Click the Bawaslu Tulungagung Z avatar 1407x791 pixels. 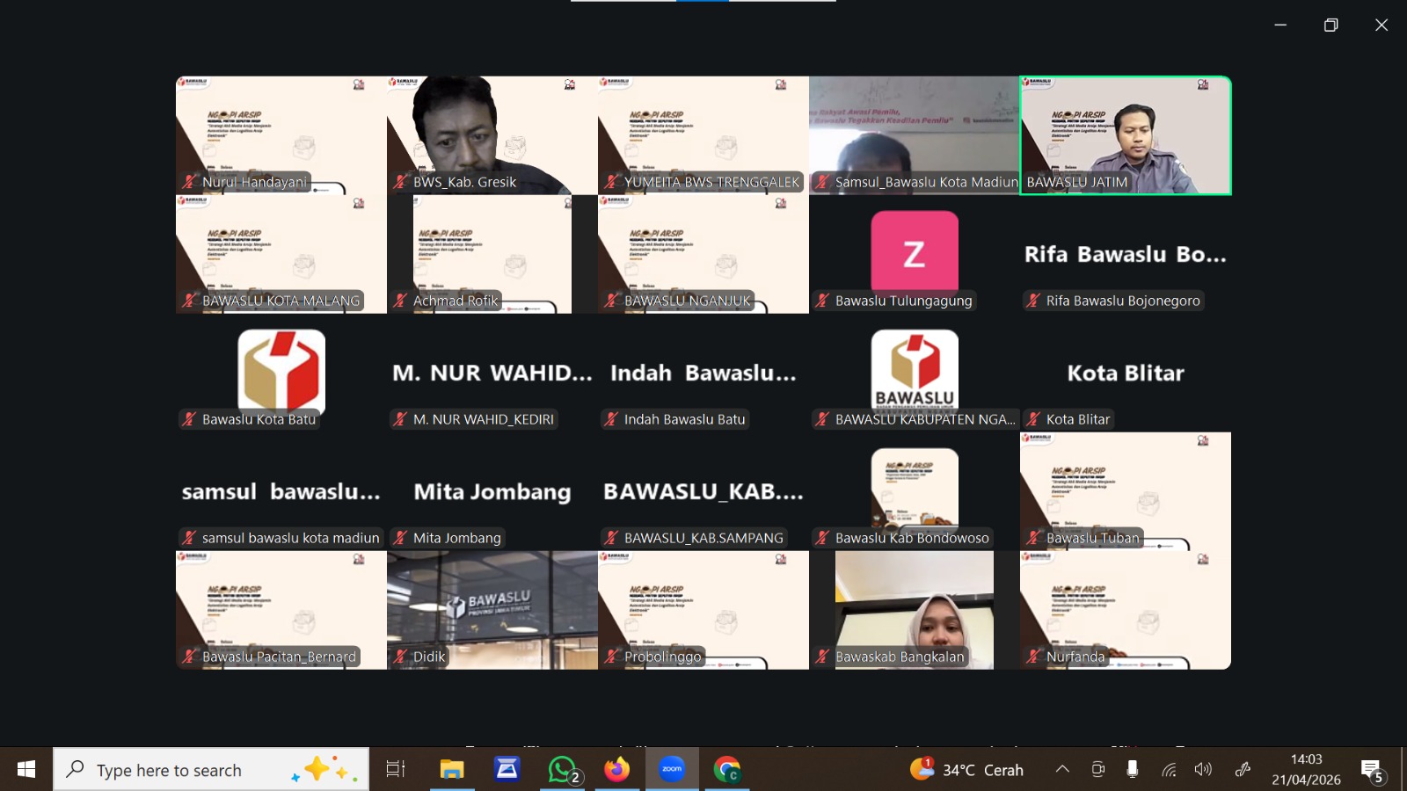(x=915, y=253)
